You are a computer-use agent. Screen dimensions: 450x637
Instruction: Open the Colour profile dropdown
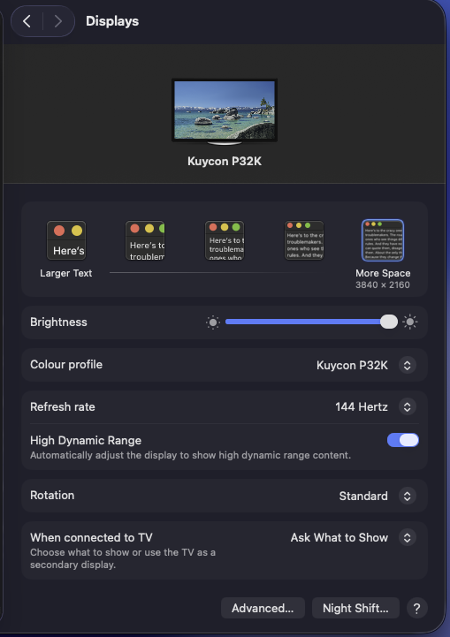click(x=407, y=365)
